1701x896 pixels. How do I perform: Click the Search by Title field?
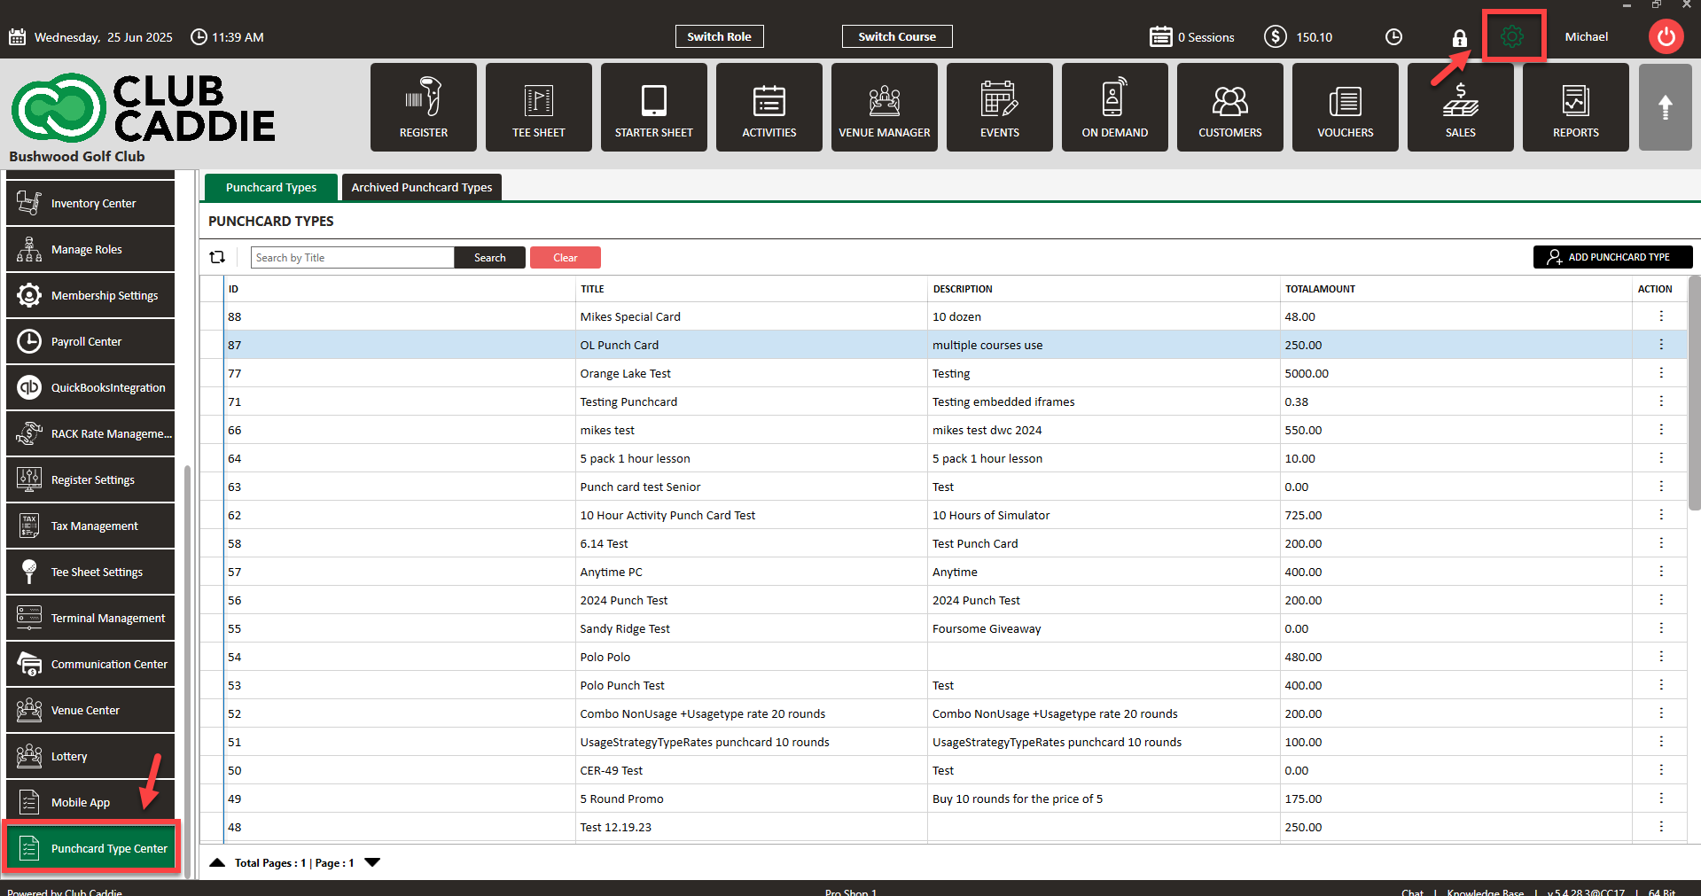tap(353, 257)
